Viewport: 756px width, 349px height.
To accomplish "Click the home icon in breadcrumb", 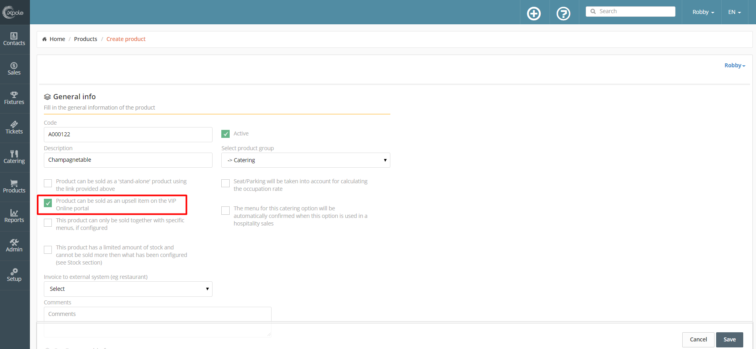I will click(45, 39).
